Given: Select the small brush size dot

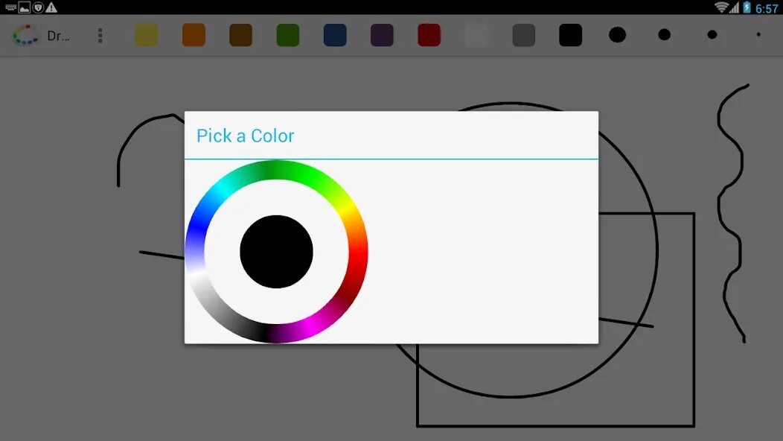Looking at the screenshot, I should [712, 34].
